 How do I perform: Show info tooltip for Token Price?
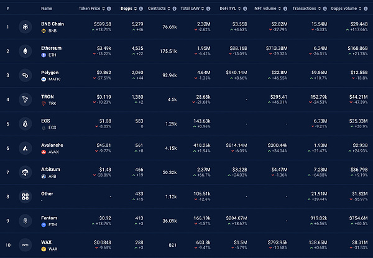(109, 9)
